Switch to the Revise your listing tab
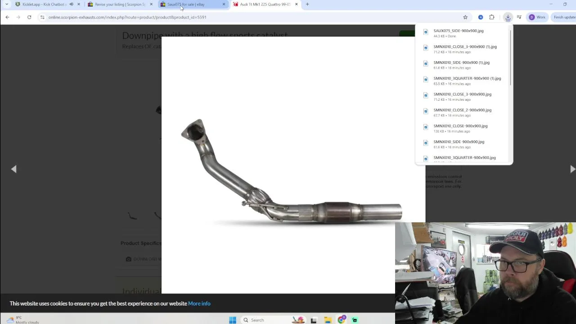 click(120, 4)
